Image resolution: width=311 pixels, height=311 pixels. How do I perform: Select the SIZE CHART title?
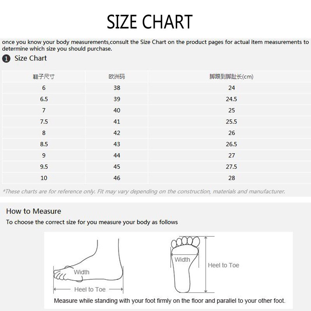[x=150, y=22]
